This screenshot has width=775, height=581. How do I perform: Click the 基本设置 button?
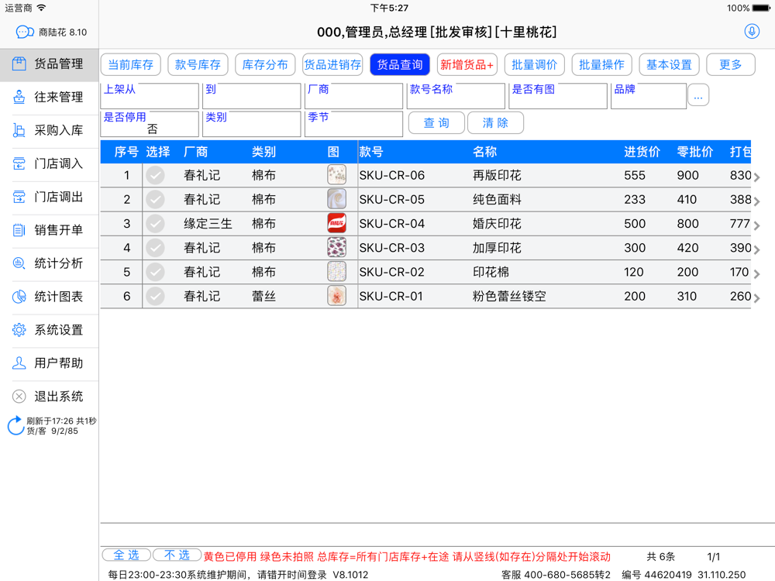(x=670, y=65)
